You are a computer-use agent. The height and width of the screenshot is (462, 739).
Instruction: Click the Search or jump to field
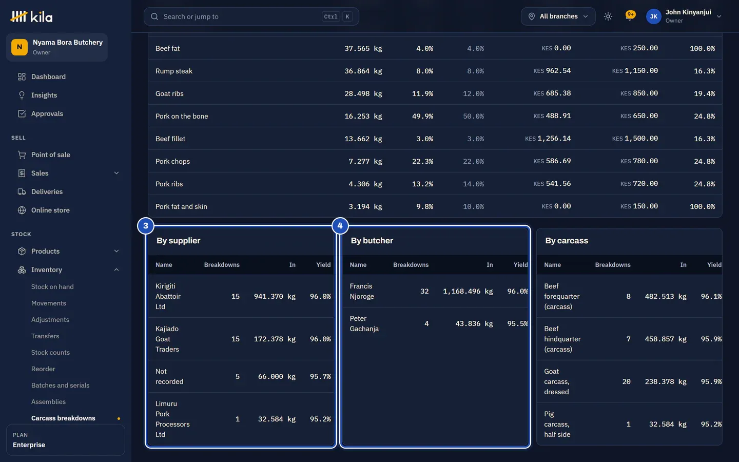tap(251, 16)
